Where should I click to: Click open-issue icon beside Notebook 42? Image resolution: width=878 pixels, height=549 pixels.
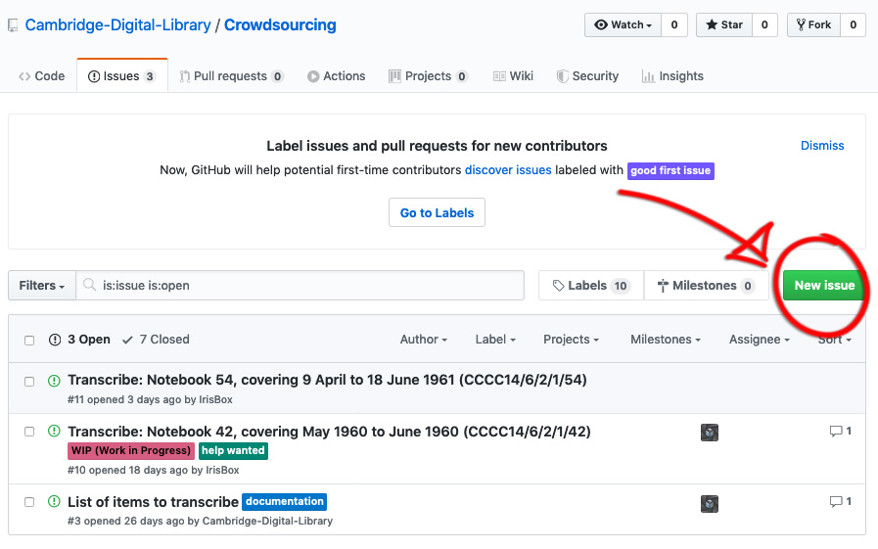coord(54,431)
